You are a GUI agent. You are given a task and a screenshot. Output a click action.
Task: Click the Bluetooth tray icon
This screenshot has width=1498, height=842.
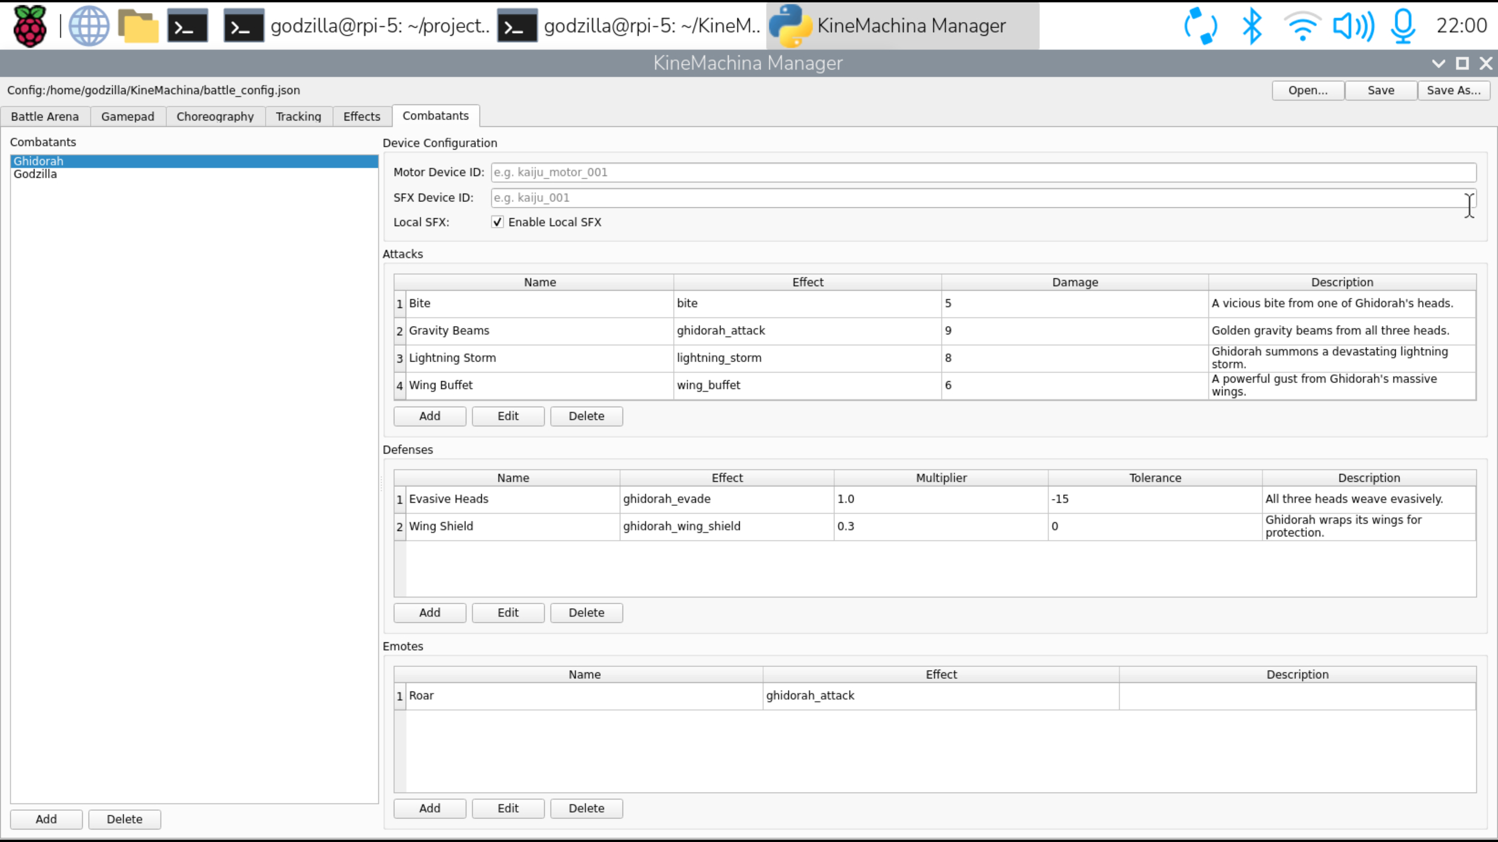coord(1251,26)
